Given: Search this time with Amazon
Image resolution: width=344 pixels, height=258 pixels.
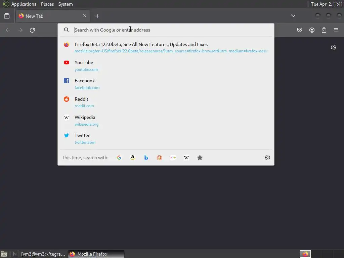Looking at the screenshot, I should (132, 158).
